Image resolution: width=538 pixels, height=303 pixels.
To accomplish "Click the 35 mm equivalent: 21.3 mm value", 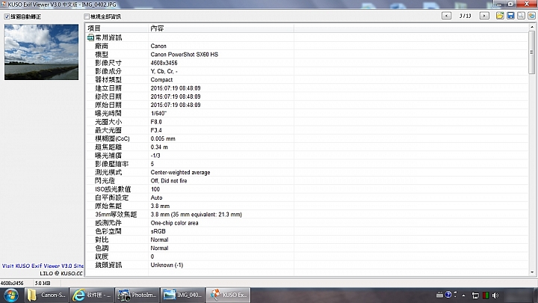I will pos(196,215).
